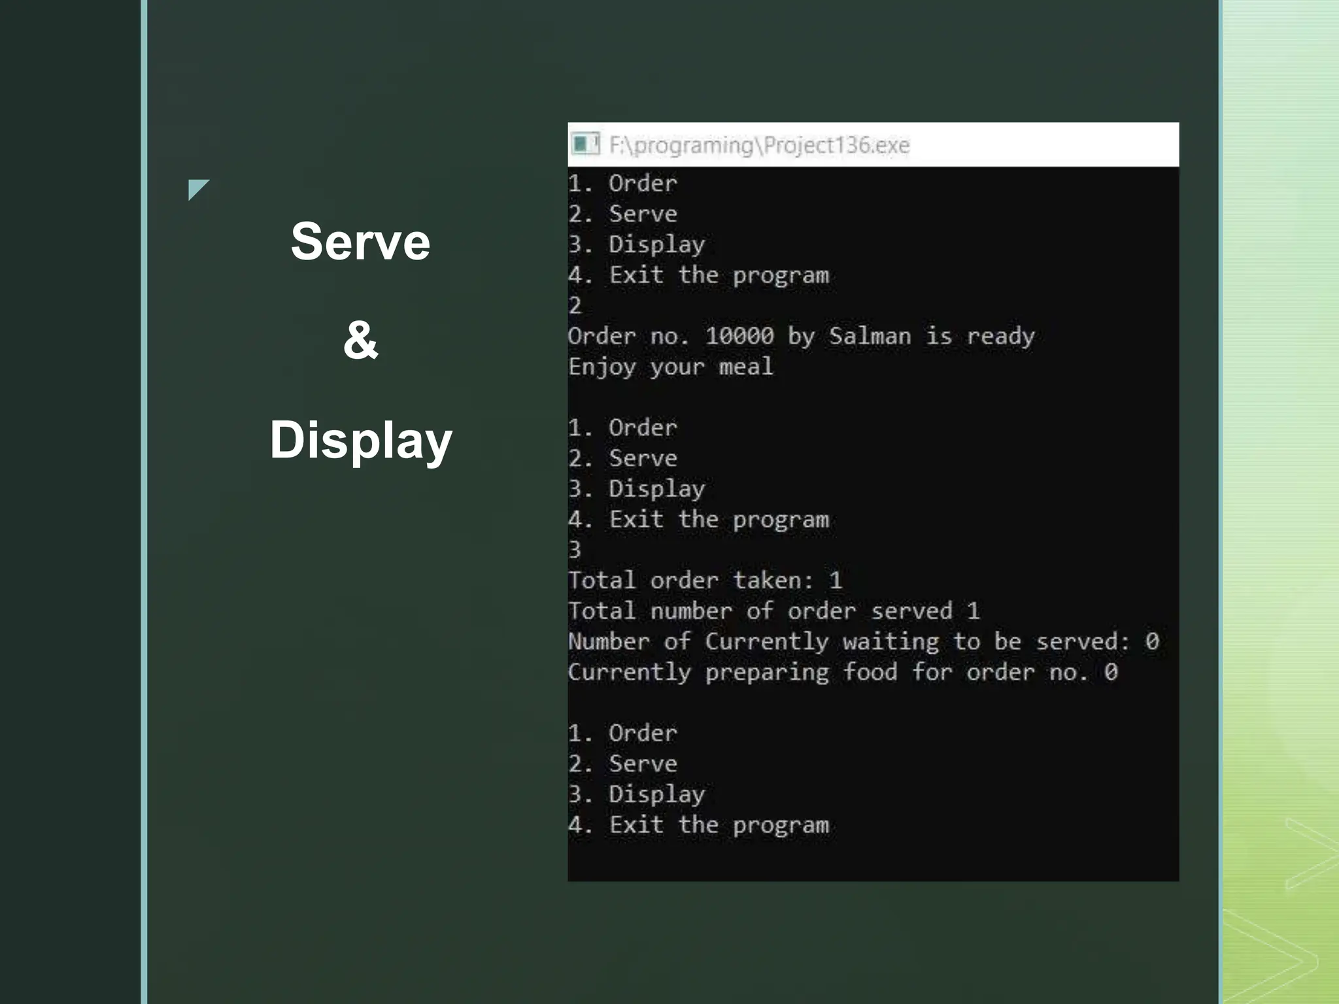Viewport: 1339px width, 1004px height.
Task: Click the middle "4. Exit the program" line
Action: (x=698, y=520)
